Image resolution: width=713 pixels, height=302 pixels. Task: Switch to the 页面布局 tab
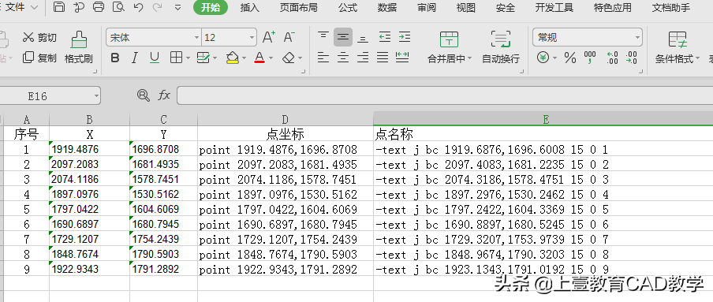pyautogui.click(x=298, y=8)
